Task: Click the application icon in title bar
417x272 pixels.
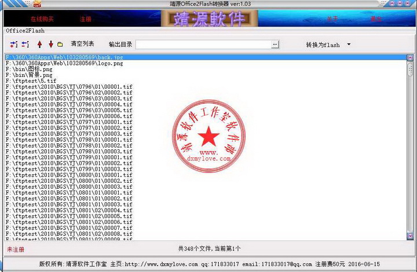Action: coord(37,3)
